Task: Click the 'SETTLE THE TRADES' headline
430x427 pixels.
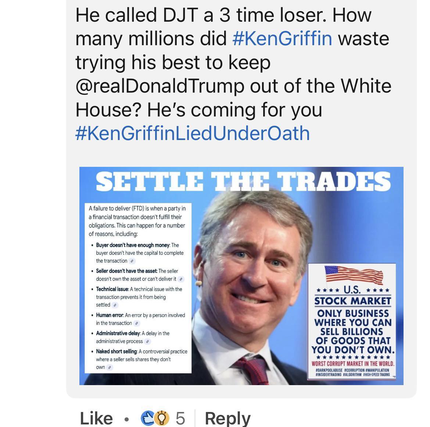Action: pos(243,182)
